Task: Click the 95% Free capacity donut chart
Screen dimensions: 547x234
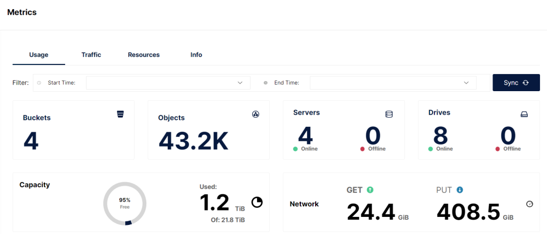Action: [125, 204]
